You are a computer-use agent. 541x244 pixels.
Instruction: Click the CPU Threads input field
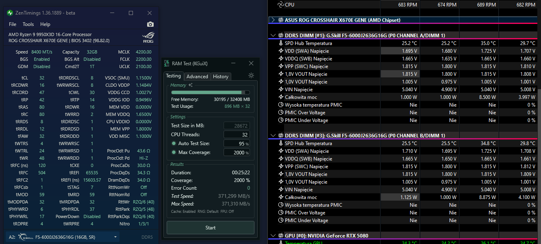coord(237,135)
